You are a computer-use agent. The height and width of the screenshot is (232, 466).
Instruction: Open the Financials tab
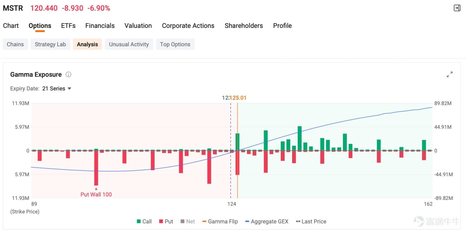coord(100,26)
